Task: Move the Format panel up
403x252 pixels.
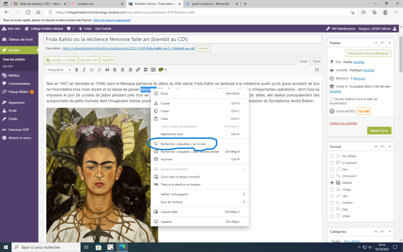Action: tap(376, 146)
